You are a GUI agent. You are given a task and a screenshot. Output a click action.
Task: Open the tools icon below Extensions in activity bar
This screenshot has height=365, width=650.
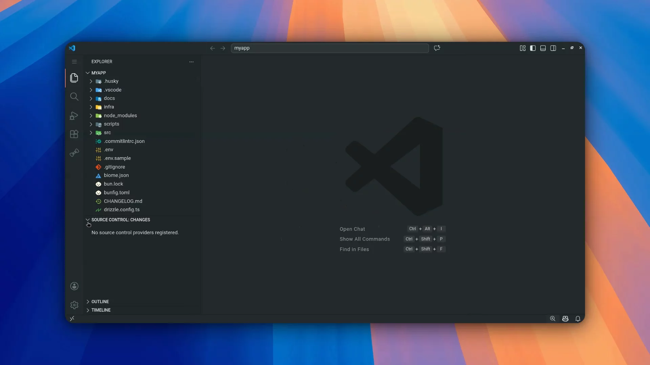pyautogui.click(x=74, y=153)
